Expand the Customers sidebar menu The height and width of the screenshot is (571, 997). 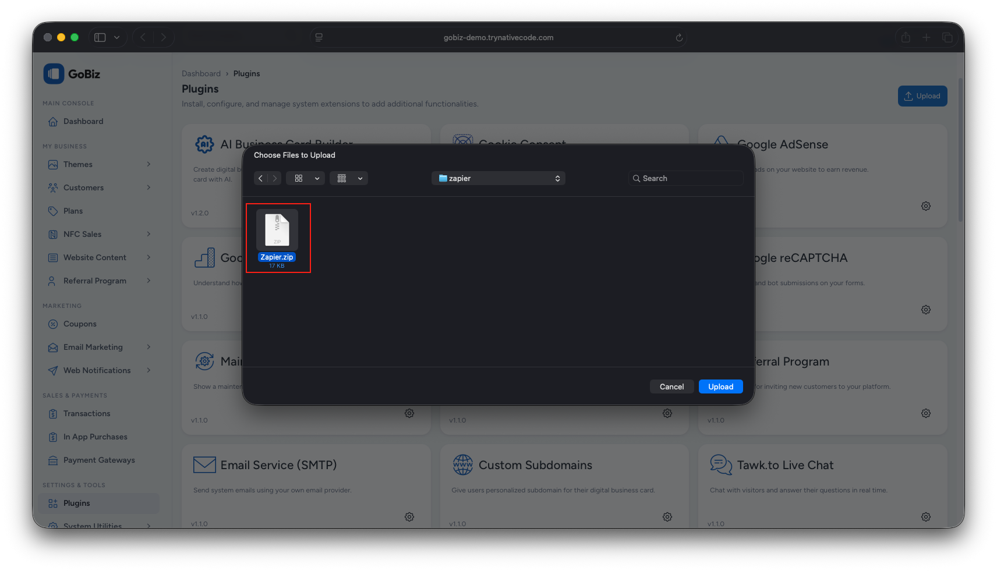tap(99, 187)
